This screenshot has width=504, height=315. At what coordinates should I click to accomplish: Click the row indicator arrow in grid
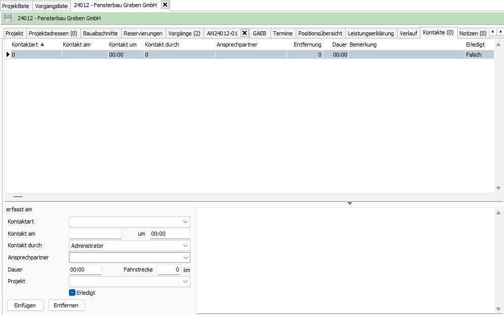[x=8, y=55]
